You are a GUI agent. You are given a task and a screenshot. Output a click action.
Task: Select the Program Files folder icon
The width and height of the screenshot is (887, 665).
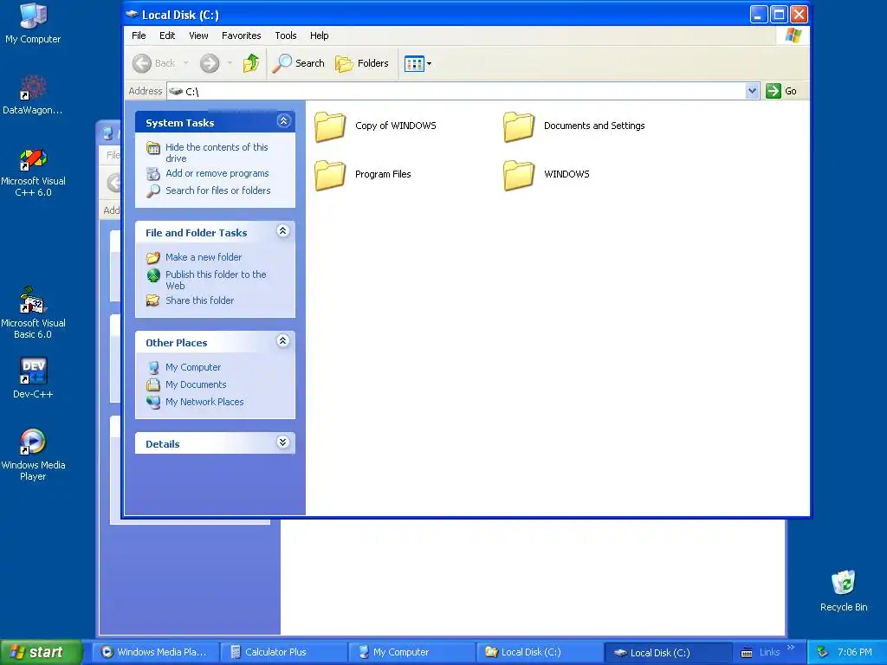[330, 175]
